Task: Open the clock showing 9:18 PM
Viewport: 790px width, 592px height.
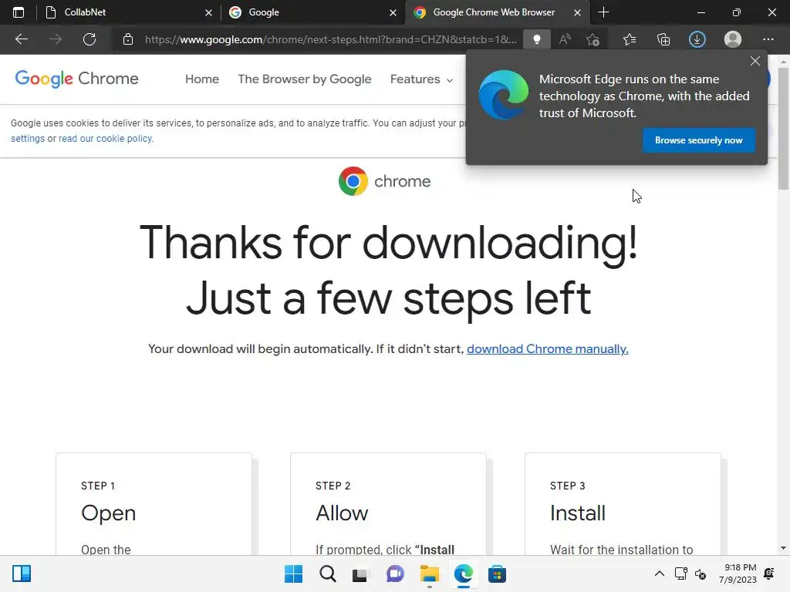Action: pos(738,573)
